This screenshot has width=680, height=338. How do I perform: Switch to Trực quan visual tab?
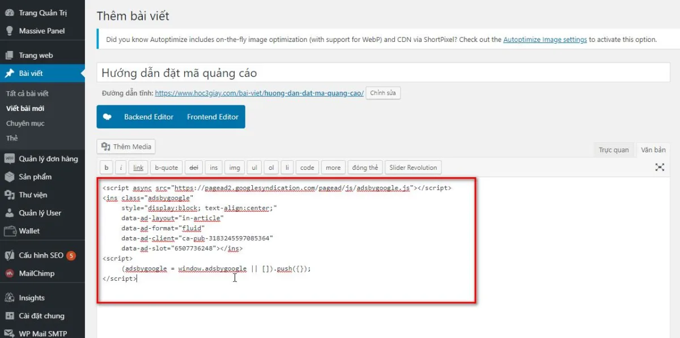(614, 150)
